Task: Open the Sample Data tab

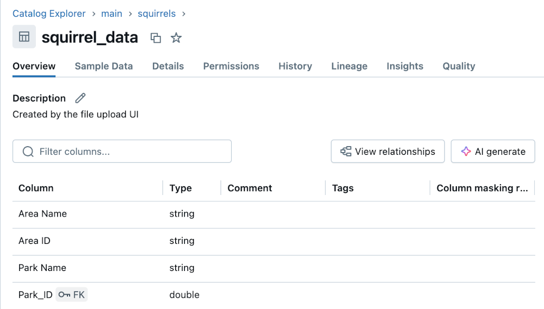Action: point(103,66)
